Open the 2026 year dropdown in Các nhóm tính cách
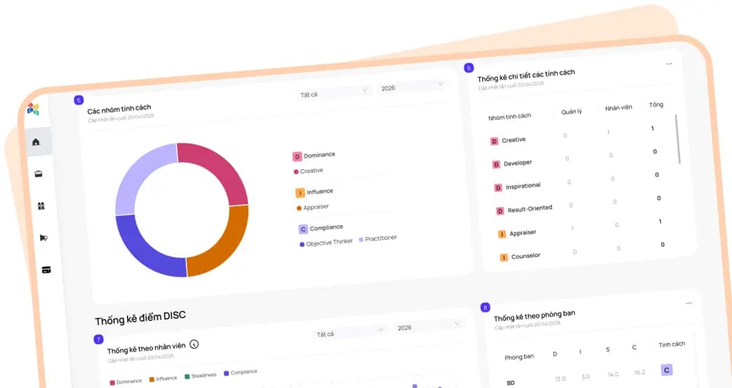The width and height of the screenshot is (732, 388). 412,86
